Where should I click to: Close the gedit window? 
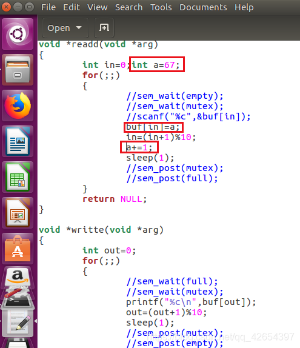point(7,7)
